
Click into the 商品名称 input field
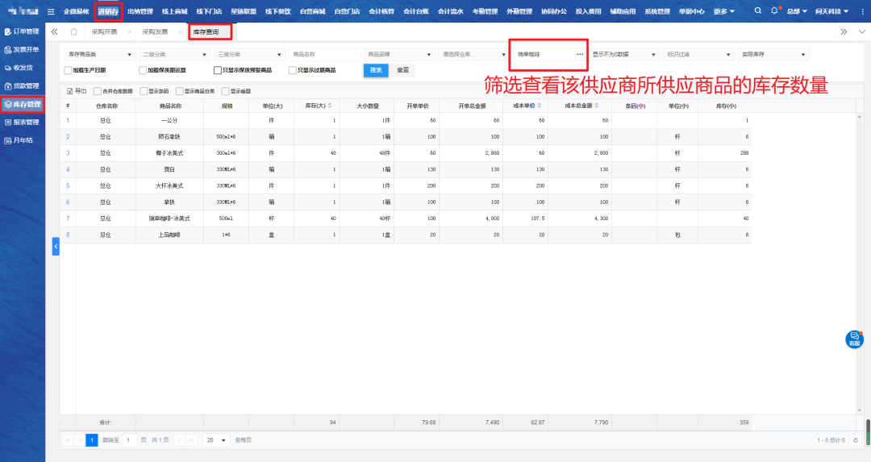coord(323,54)
